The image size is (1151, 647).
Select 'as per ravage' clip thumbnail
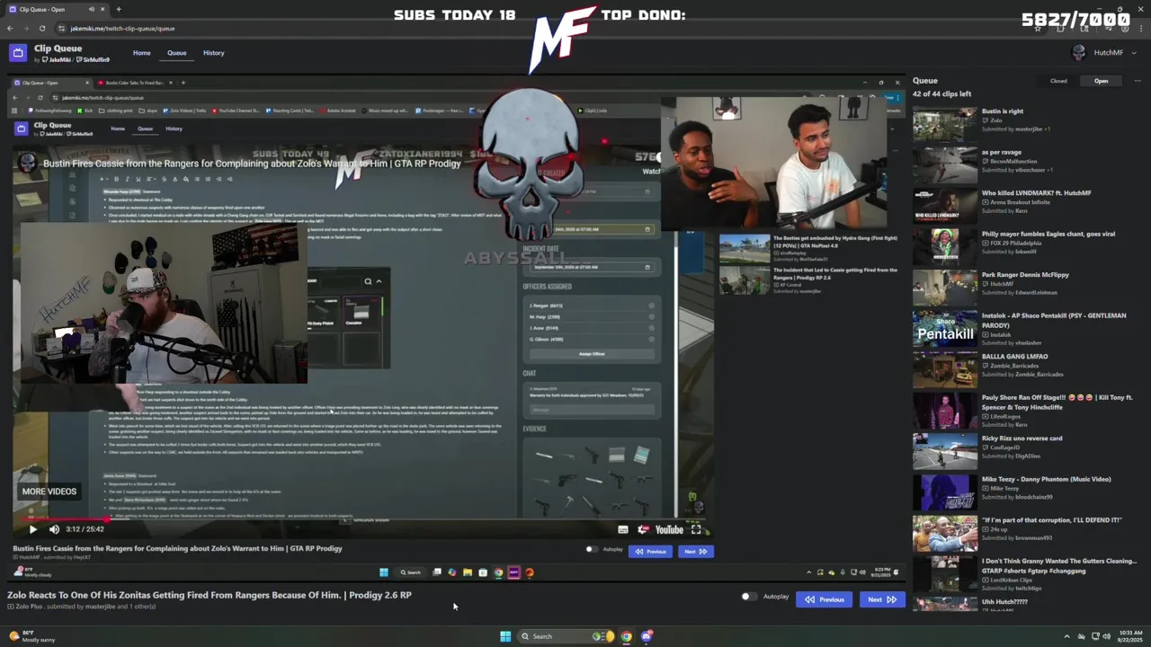(x=944, y=165)
